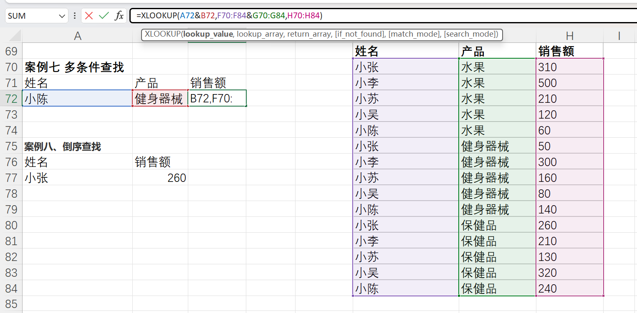
Task: Open the Name Box dropdown showing SUM
Action: point(62,15)
